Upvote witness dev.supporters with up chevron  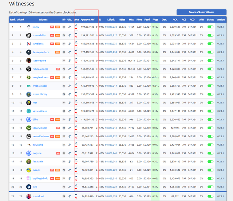pyautogui.click(x=76, y=50)
